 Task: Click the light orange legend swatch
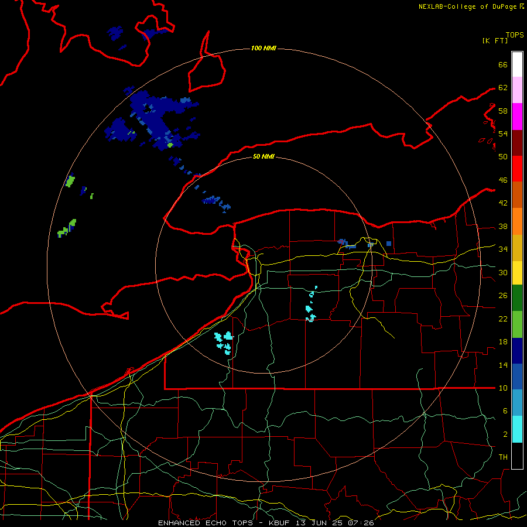point(517,221)
